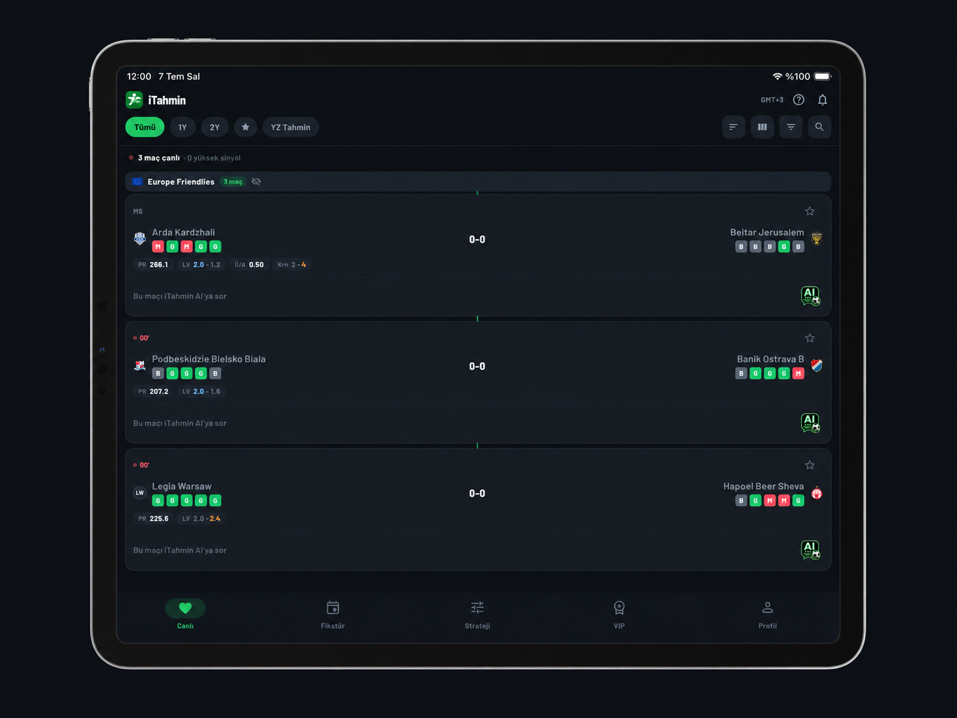Click the PR 207.2 stat chip
The height and width of the screenshot is (718, 957).
(153, 391)
